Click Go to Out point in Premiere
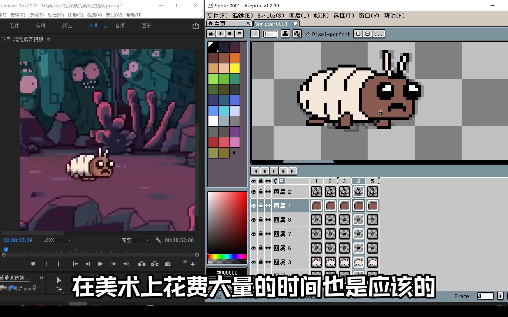 [126, 264]
